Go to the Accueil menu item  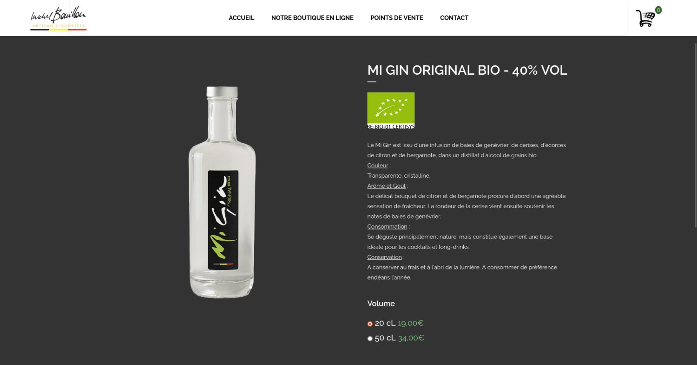tap(241, 18)
